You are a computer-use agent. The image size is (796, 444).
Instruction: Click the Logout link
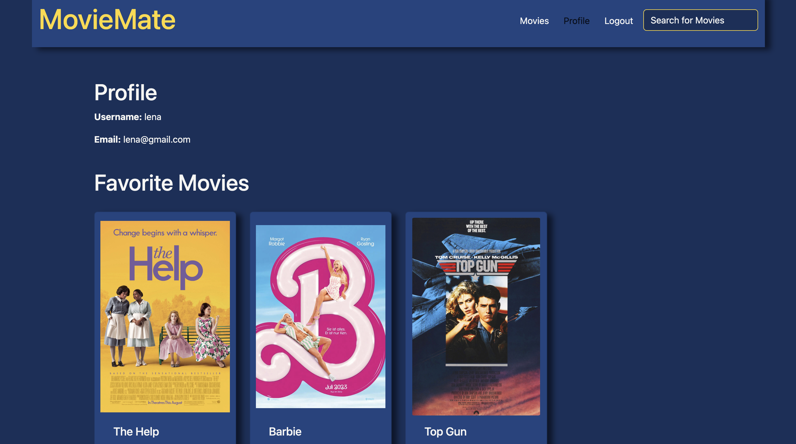coord(618,21)
